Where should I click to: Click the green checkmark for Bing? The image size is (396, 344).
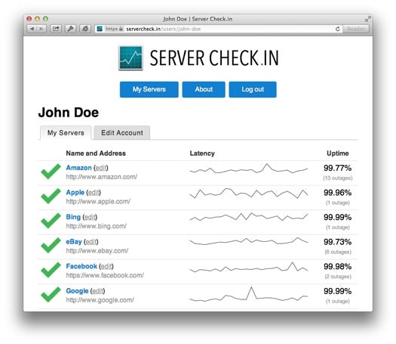[x=51, y=221]
